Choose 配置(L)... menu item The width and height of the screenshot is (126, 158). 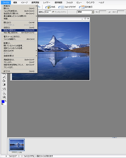[19, 43]
